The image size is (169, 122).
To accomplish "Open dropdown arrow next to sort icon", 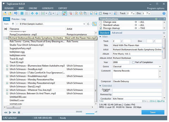I will pos(53,13).
